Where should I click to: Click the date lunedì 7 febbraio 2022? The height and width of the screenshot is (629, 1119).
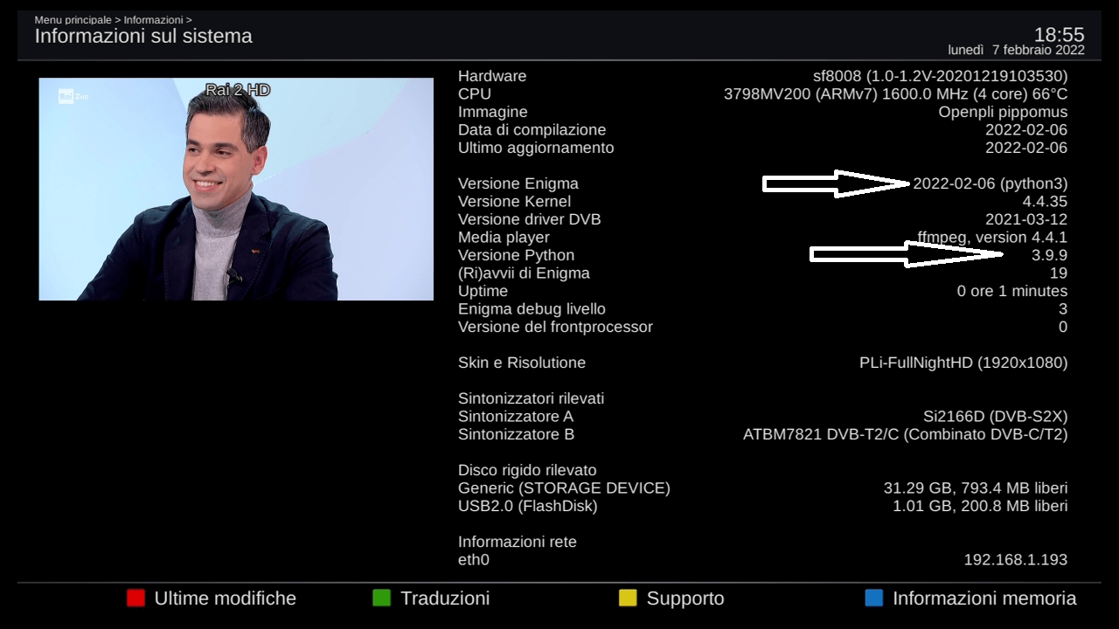pyautogui.click(x=1016, y=50)
